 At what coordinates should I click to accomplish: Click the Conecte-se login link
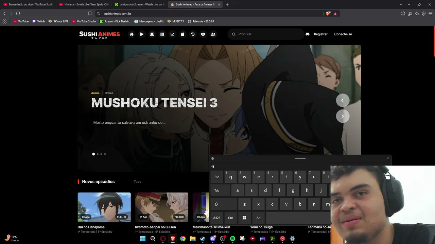pos(343,34)
